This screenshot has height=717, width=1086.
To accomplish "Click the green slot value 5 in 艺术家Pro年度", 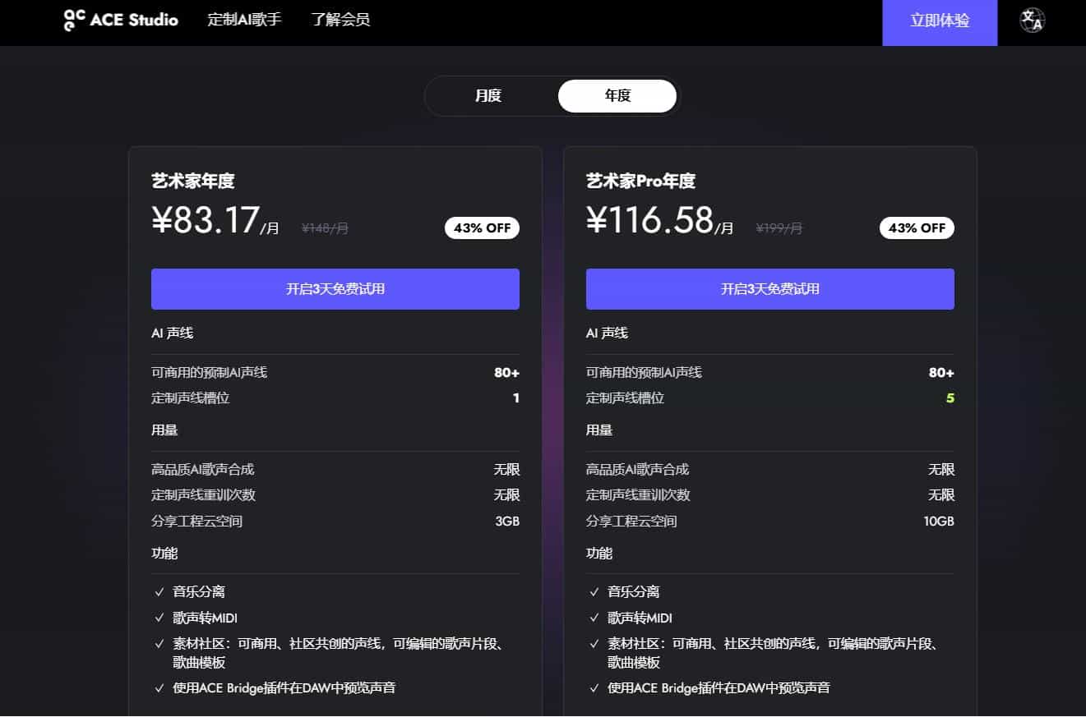I will (950, 398).
